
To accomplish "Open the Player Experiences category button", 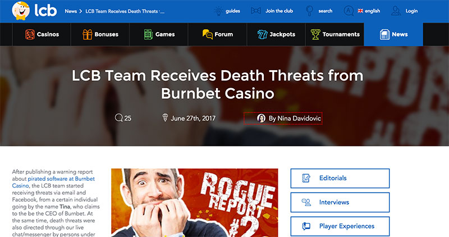I will [340, 226].
